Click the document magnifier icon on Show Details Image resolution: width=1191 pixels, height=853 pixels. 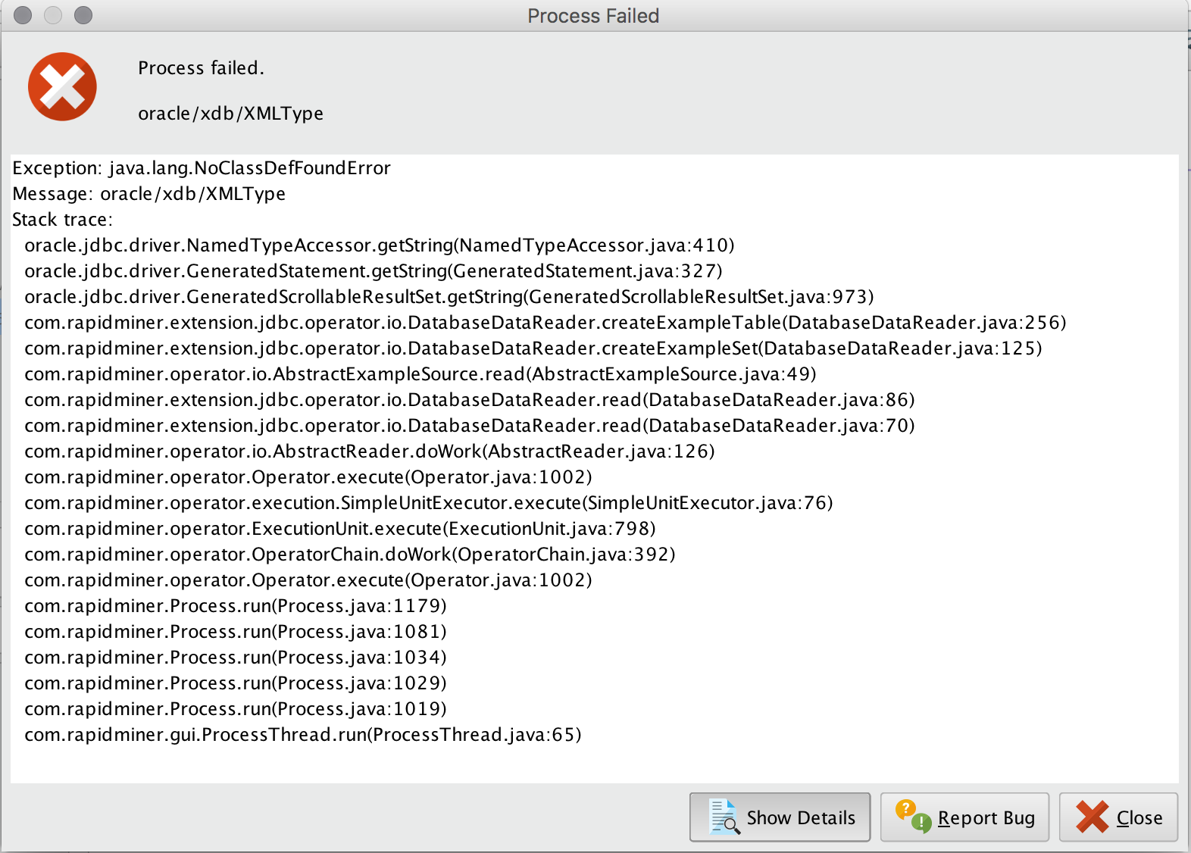(x=724, y=817)
